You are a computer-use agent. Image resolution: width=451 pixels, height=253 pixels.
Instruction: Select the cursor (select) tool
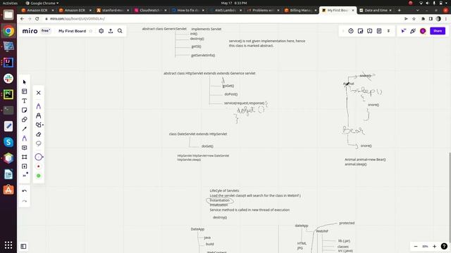point(25,82)
